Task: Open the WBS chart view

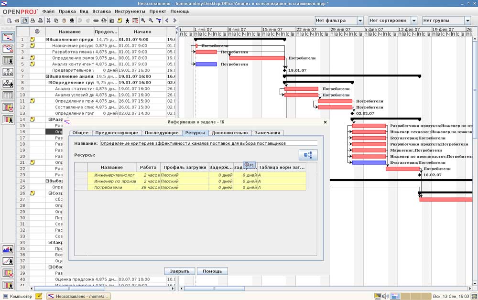Action: click(x=8, y=72)
